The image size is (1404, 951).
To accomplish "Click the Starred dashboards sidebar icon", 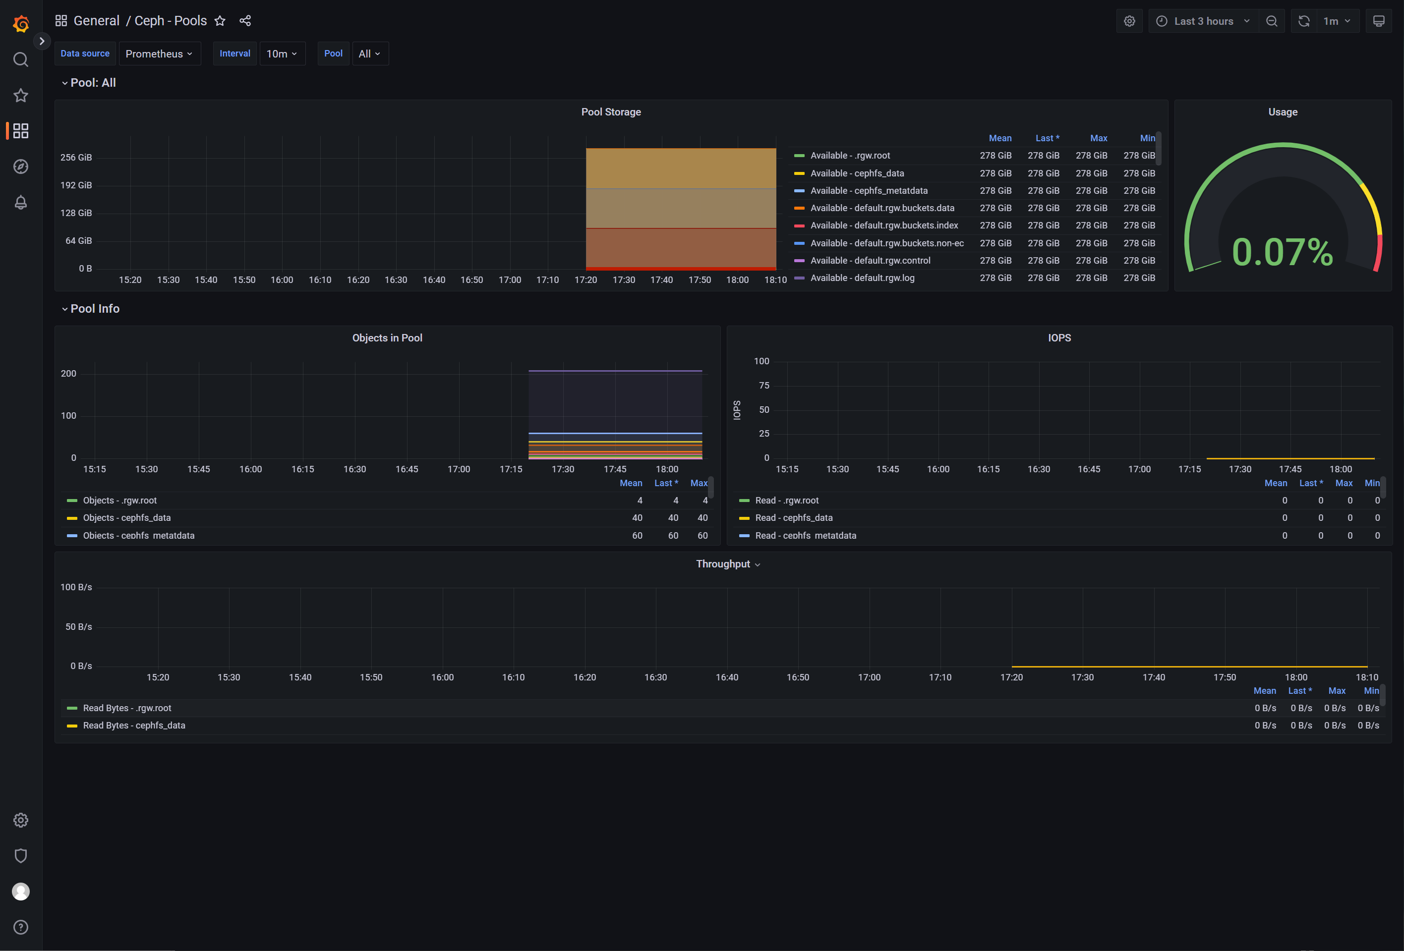I will point(20,96).
